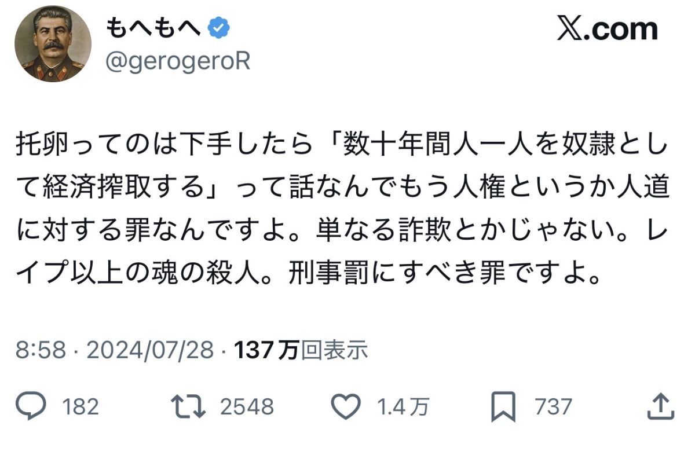Screen dimensions: 695x455
Task: Click the 回表示 views label
Action: click(335, 350)
